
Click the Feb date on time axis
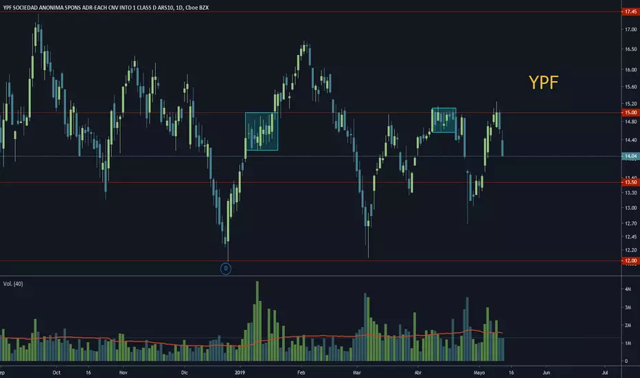coord(301,373)
